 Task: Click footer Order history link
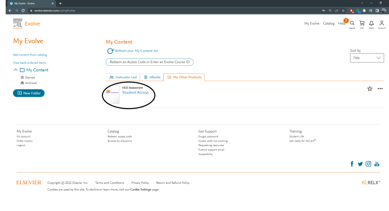tap(25, 141)
